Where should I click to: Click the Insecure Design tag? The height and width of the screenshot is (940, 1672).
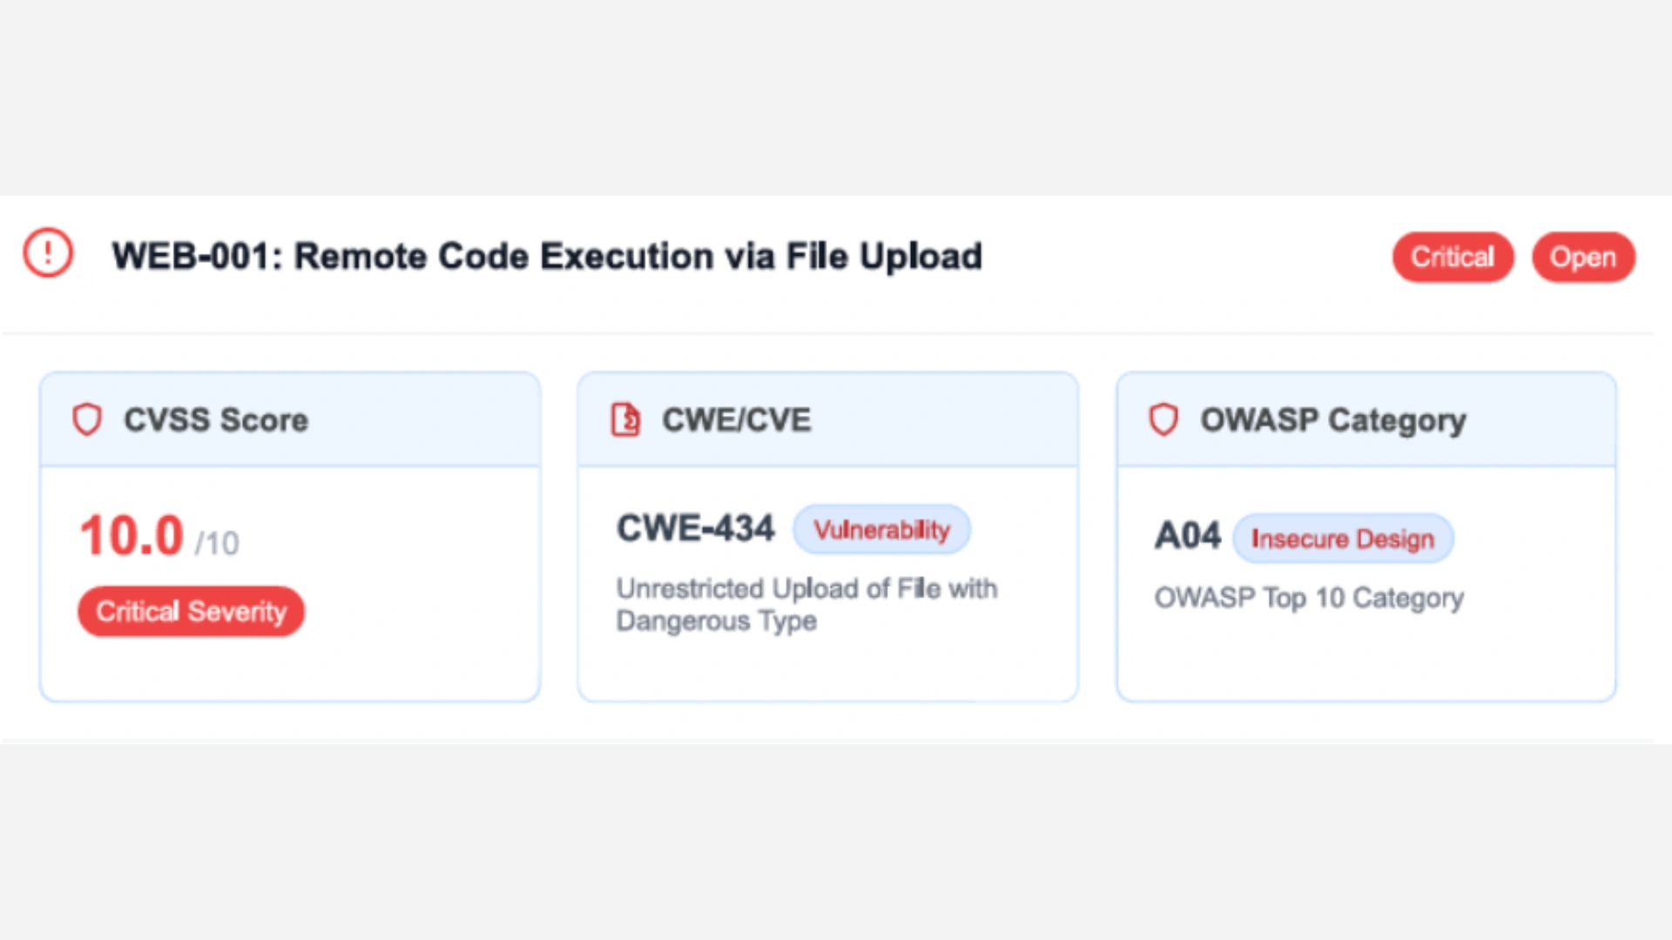click(x=1342, y=539)
